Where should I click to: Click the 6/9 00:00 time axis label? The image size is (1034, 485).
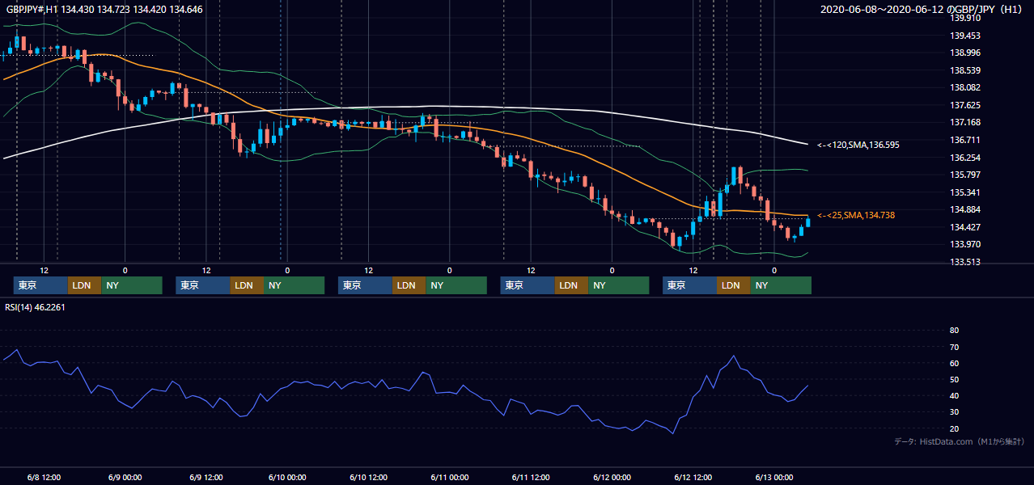click(125, 477)
